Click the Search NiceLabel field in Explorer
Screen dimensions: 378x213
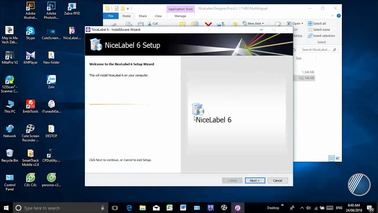[x=319, y=50]
